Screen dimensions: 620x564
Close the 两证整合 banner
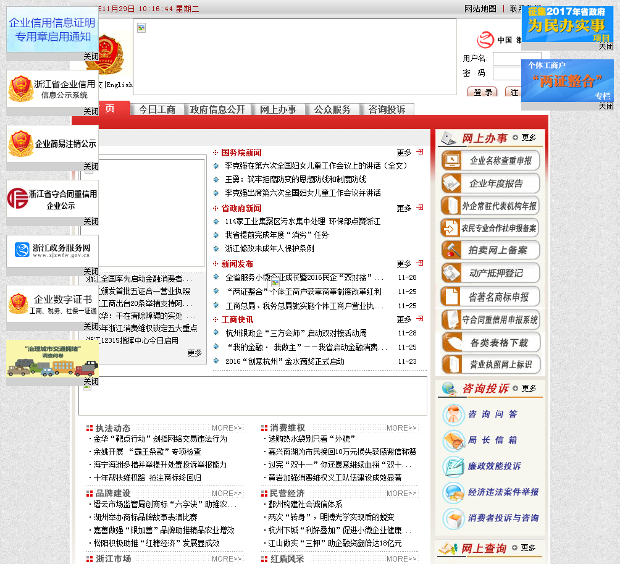[606, 106]
